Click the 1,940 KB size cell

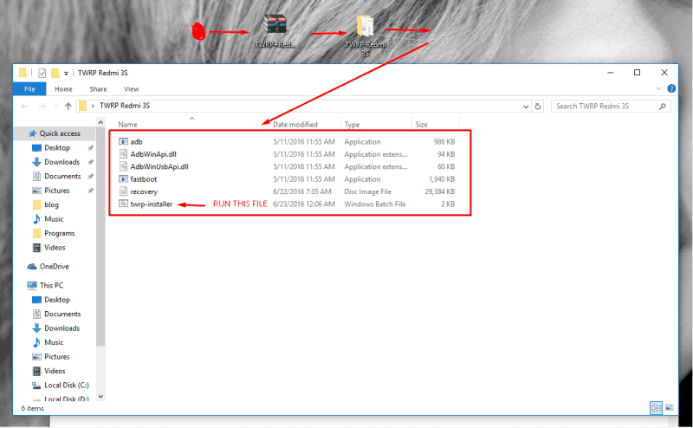pyautogui.click(x=442, y=179)
